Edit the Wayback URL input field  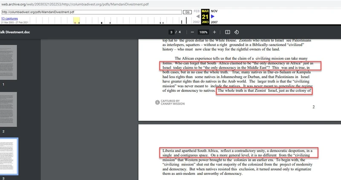(92, 12)
